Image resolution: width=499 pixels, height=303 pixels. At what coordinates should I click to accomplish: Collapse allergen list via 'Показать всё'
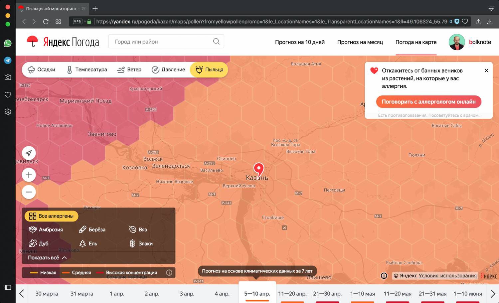47,258
